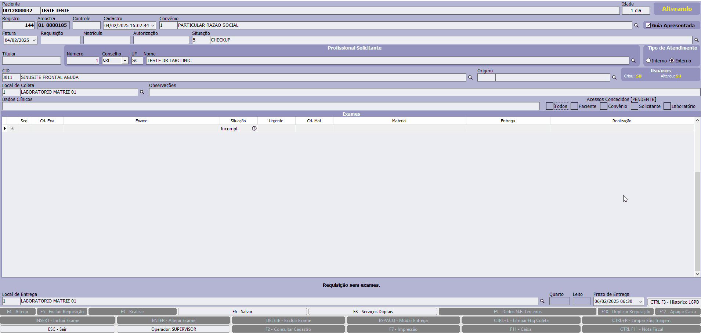Click Local de Entrega search magnifier

pos(542,301)
